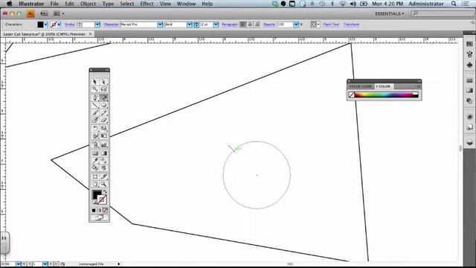This screenshot has height=268, width=476.
Task: Apply Gradient mode in toolbox
Action: [x=99, y=210]
